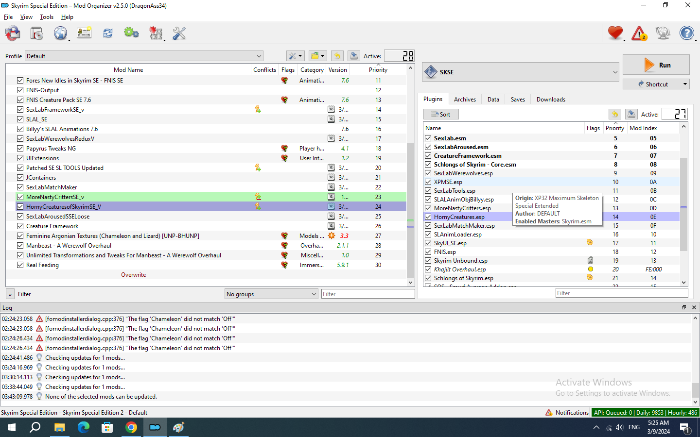Open the Profiles ID card icon

pos(84,34)
